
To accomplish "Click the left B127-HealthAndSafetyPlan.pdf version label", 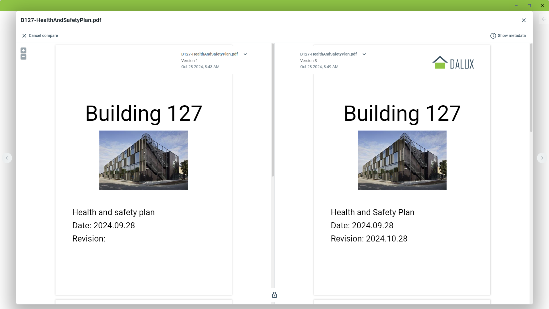I will tap(209, 54).
